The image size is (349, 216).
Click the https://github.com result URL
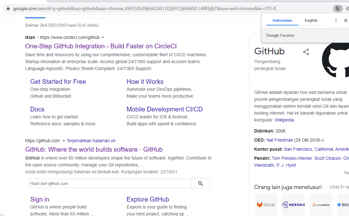click(42, 141)
